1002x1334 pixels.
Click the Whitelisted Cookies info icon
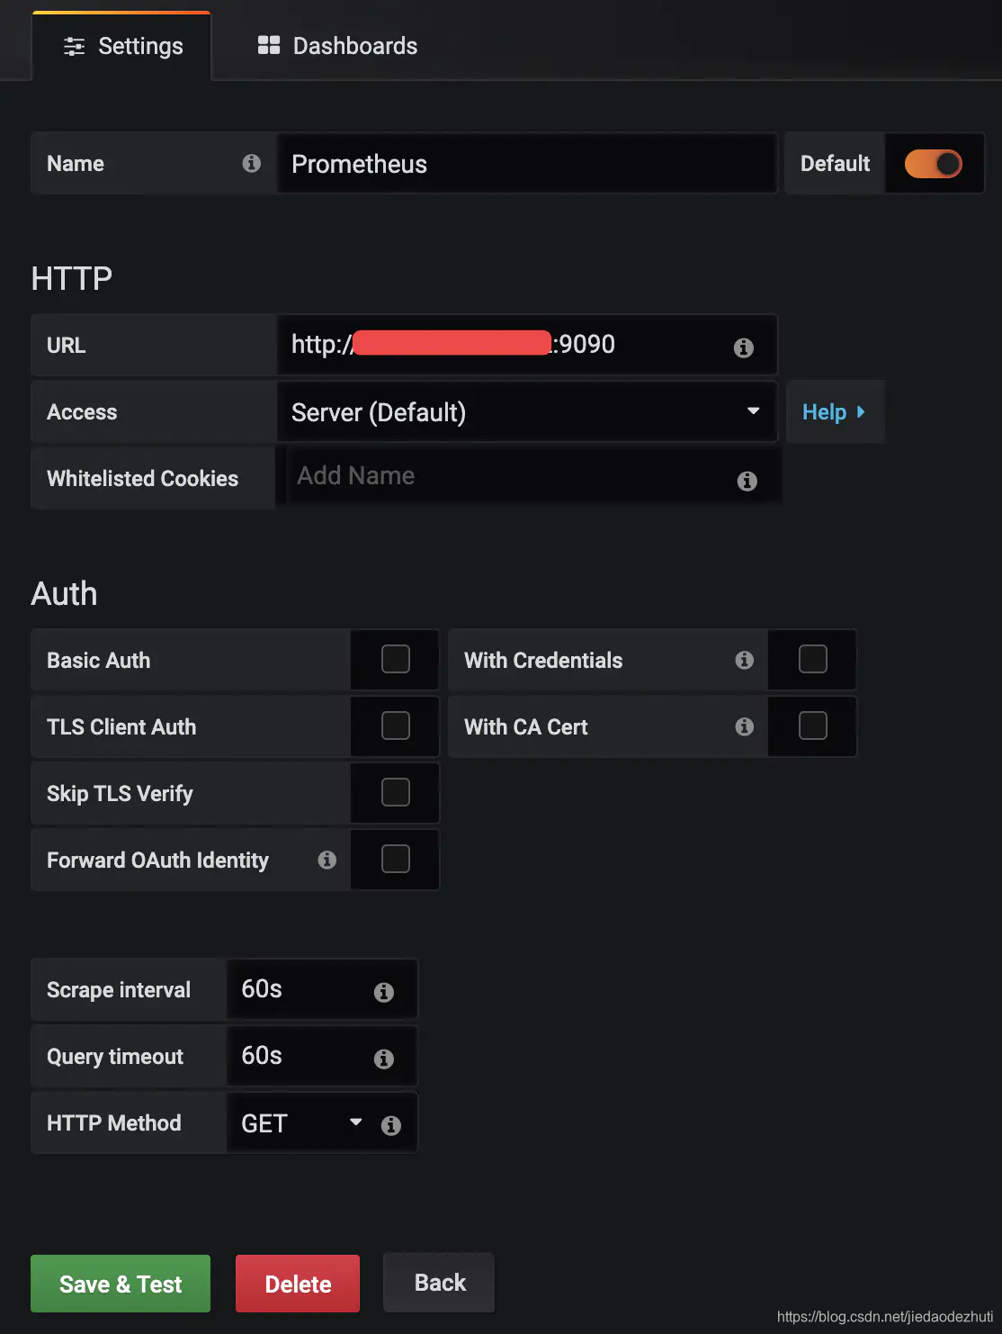tap(747, 481)
